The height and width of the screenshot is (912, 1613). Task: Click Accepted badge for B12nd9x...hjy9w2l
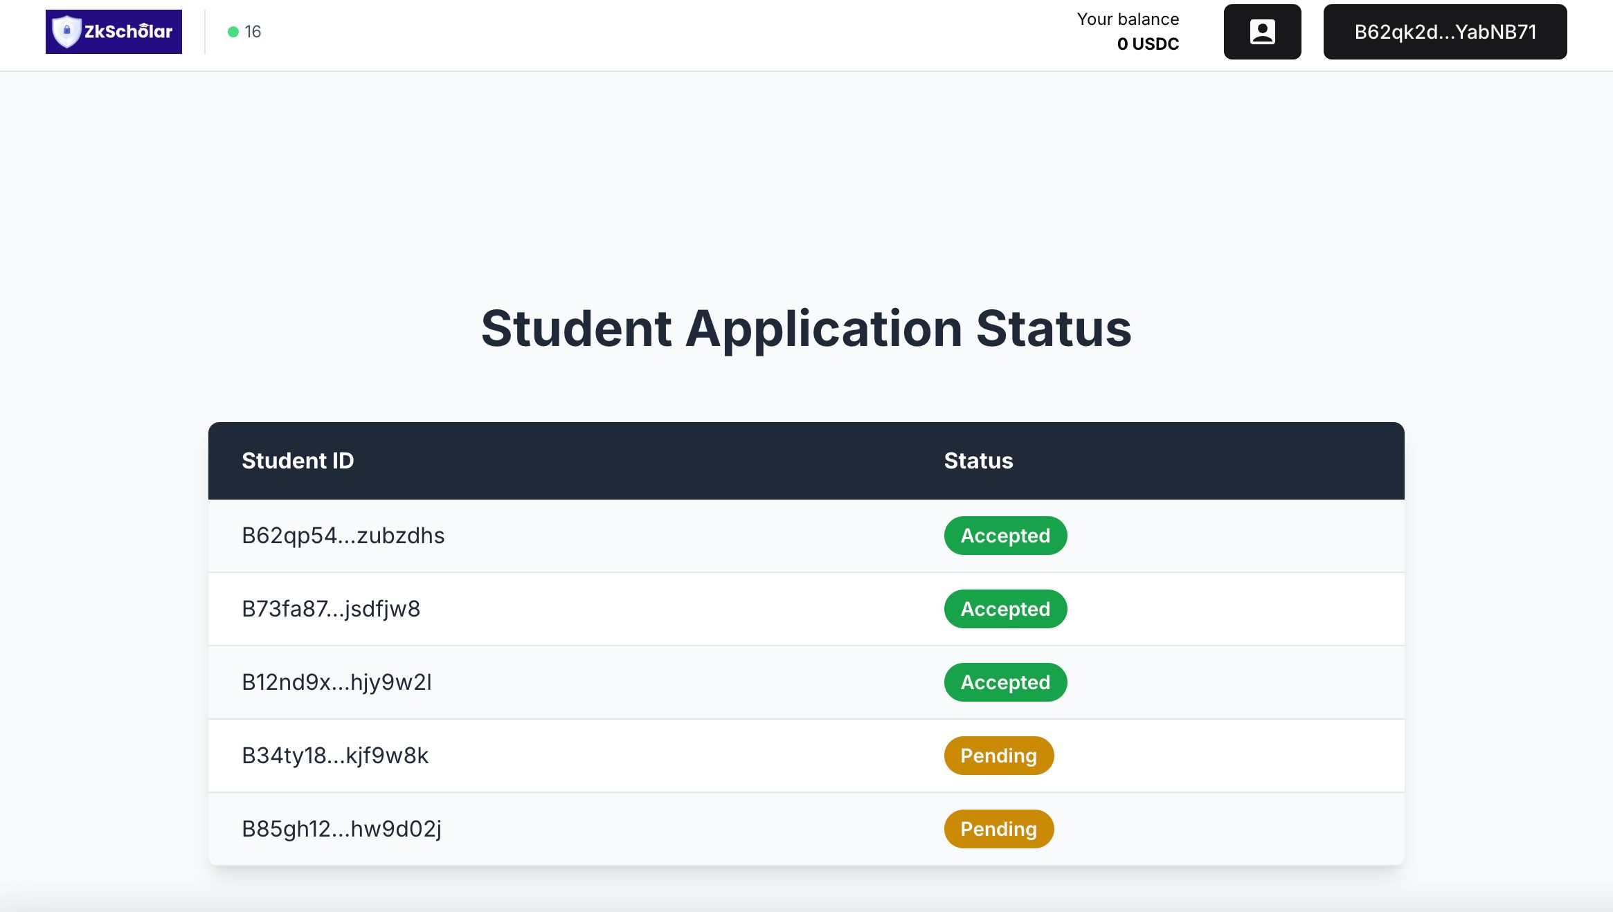click(1005, 682)
